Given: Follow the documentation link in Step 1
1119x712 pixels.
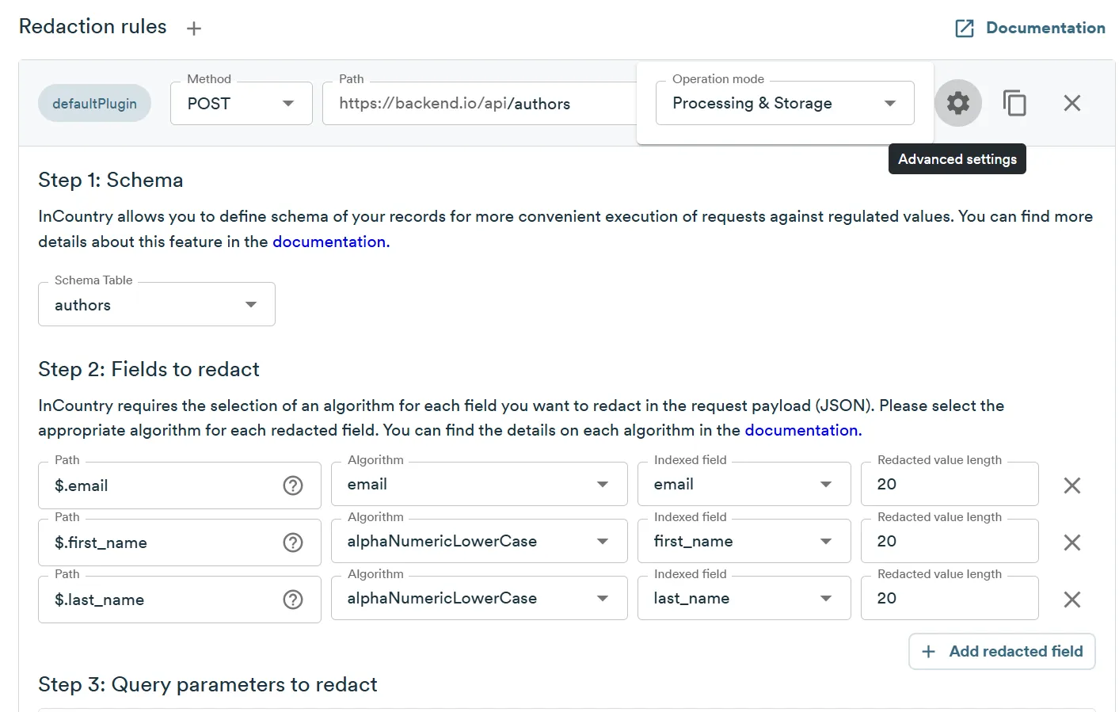Looking at the screenshot, I should coord(331,242).
